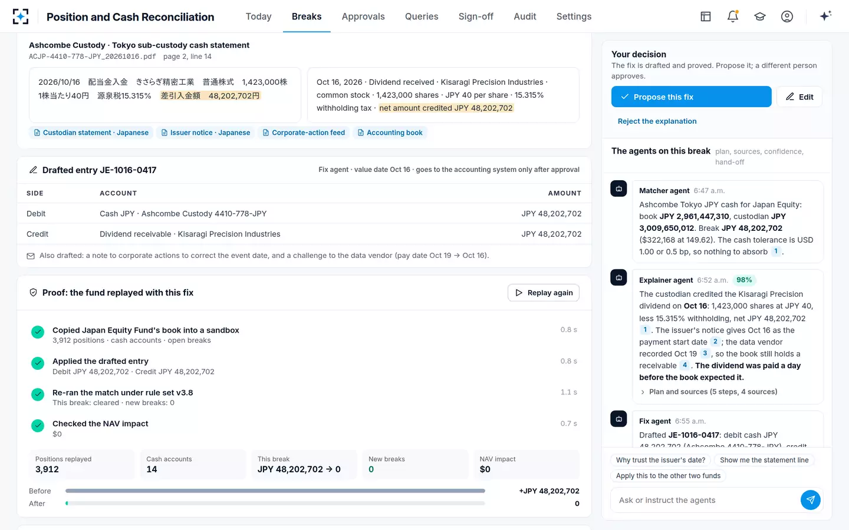Click Propose this fix

(692, 97)
